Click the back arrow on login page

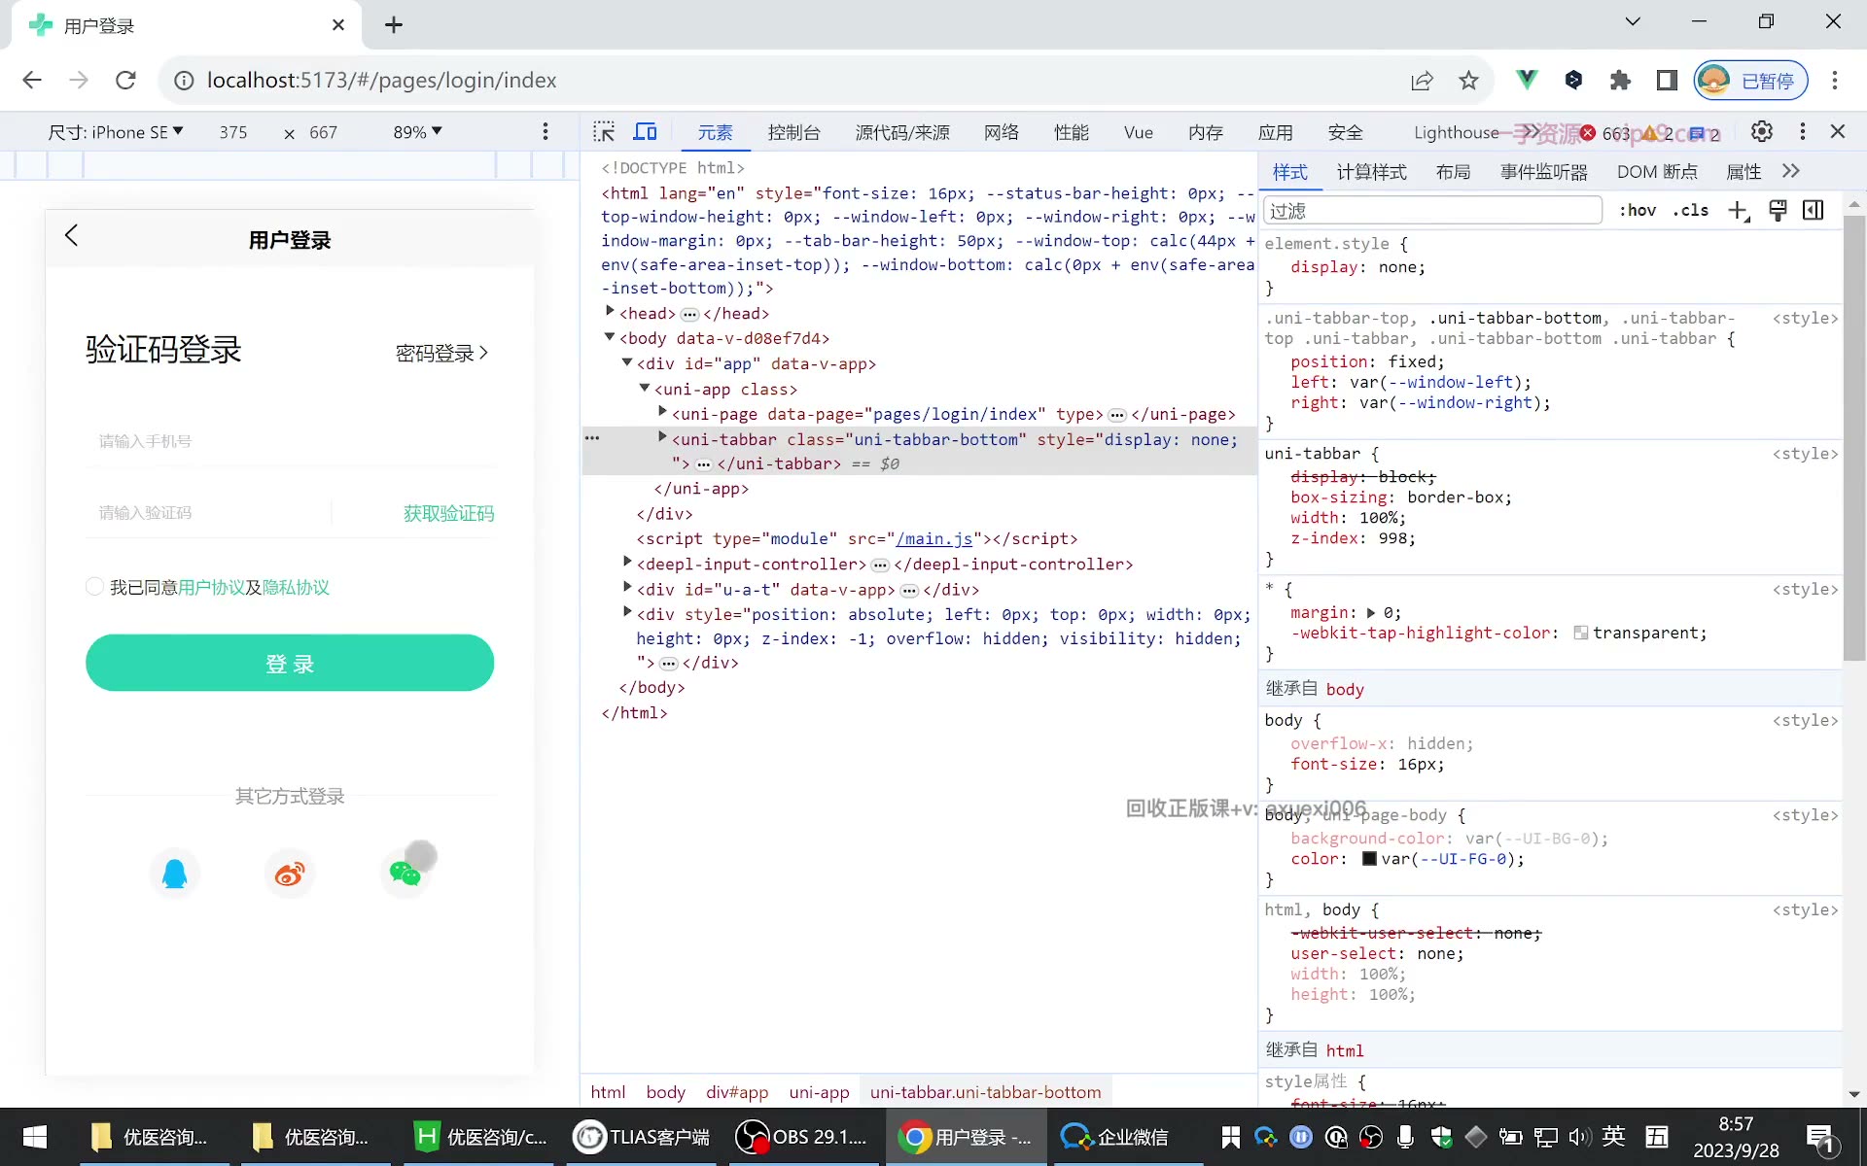click(x=71, y=235)
